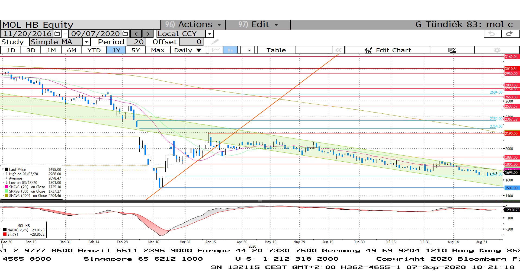Image resolution: width=520 pixels, height=278 pixels.
Task: Click the Simple MA study field
Action: 56,42
